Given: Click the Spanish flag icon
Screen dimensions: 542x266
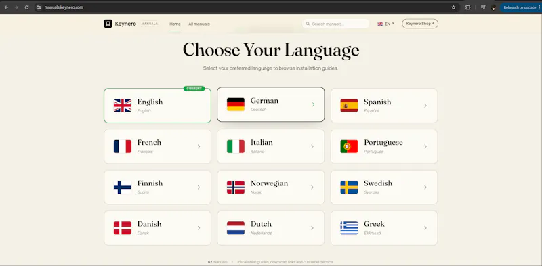Looking at the screenshot, I should coord(349,106).
